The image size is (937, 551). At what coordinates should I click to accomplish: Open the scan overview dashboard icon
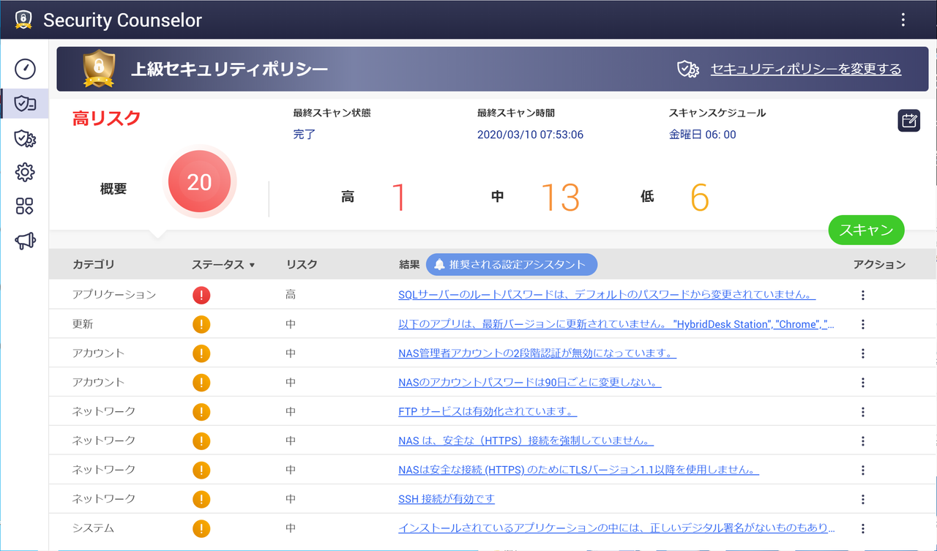pyautogui.click(x=24, y=69)
